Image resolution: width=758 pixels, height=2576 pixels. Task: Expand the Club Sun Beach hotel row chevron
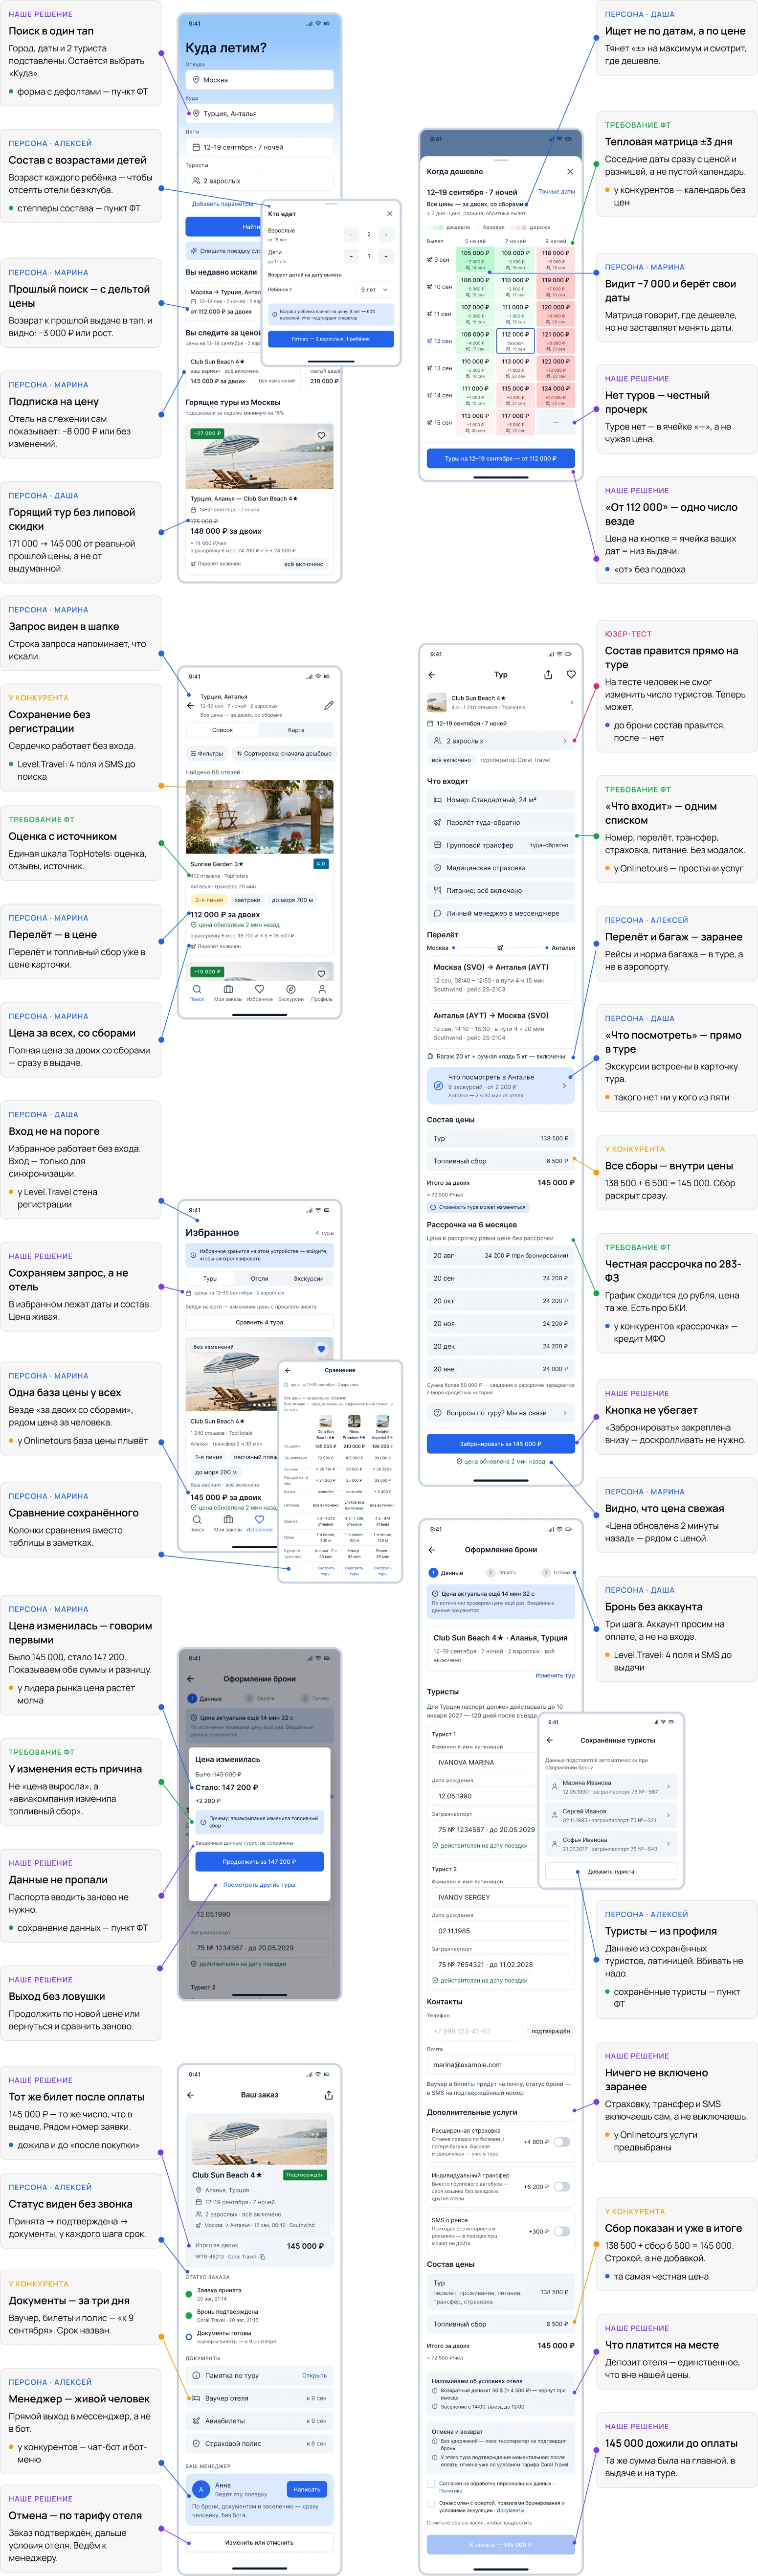point(571,702)
